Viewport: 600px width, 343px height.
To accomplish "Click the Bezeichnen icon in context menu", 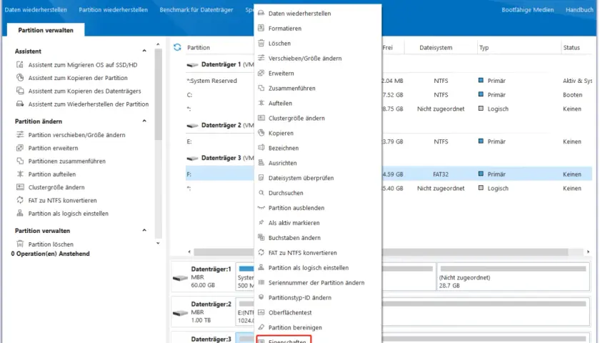I will [261, 147].
